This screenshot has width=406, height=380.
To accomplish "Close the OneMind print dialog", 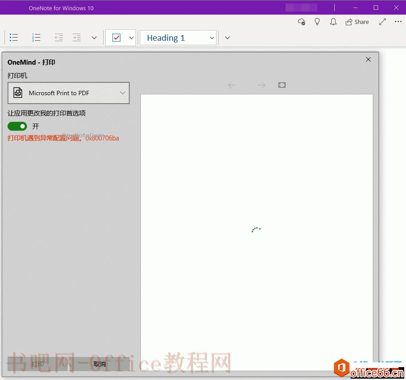I will point(368,59).
